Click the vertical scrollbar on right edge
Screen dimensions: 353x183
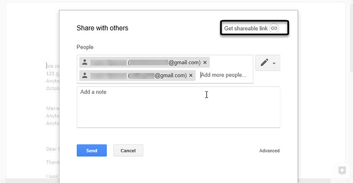[352, 37]
